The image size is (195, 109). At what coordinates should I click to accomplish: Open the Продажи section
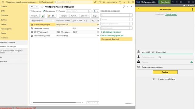pyautogui.click(x=4, y=15)
